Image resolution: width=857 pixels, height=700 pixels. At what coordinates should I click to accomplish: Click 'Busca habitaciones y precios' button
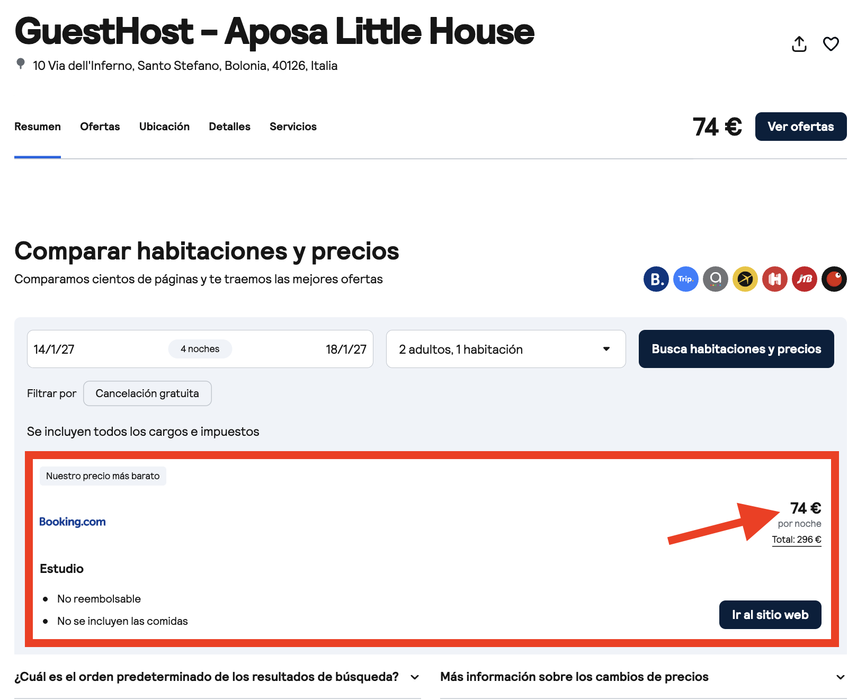coord(736,349)
